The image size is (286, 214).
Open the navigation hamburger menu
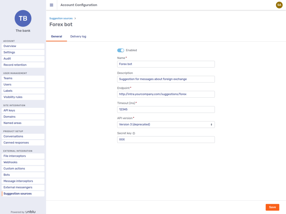point(51,5)
